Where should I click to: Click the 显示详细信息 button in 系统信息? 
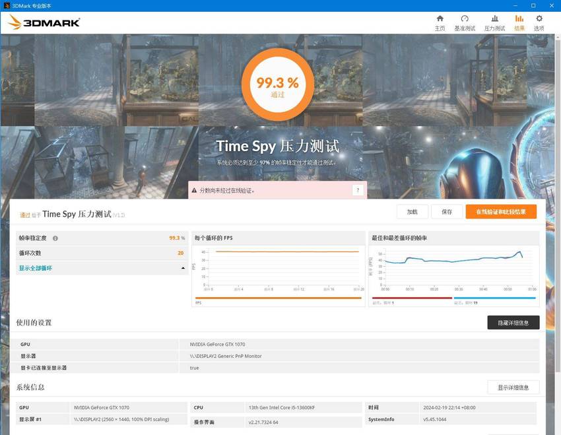pos(513,387)
